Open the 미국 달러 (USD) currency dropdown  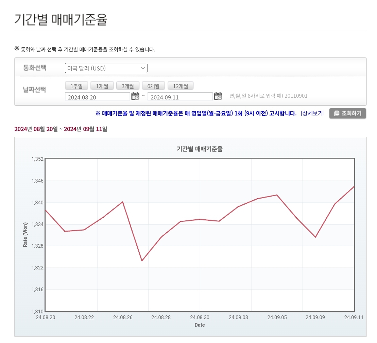click(x=106, y=68)
